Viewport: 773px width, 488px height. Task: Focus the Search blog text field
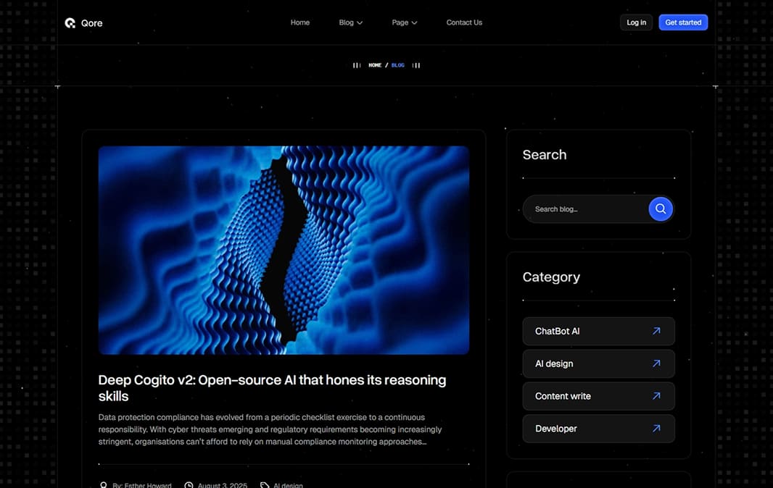pos(584,209)
